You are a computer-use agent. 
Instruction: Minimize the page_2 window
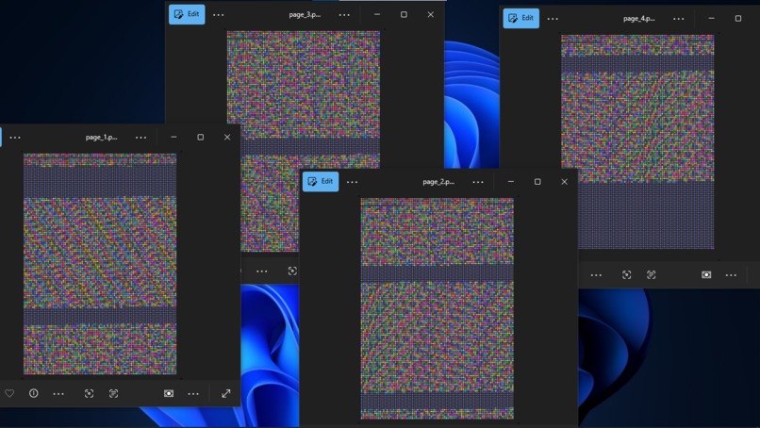511,182
